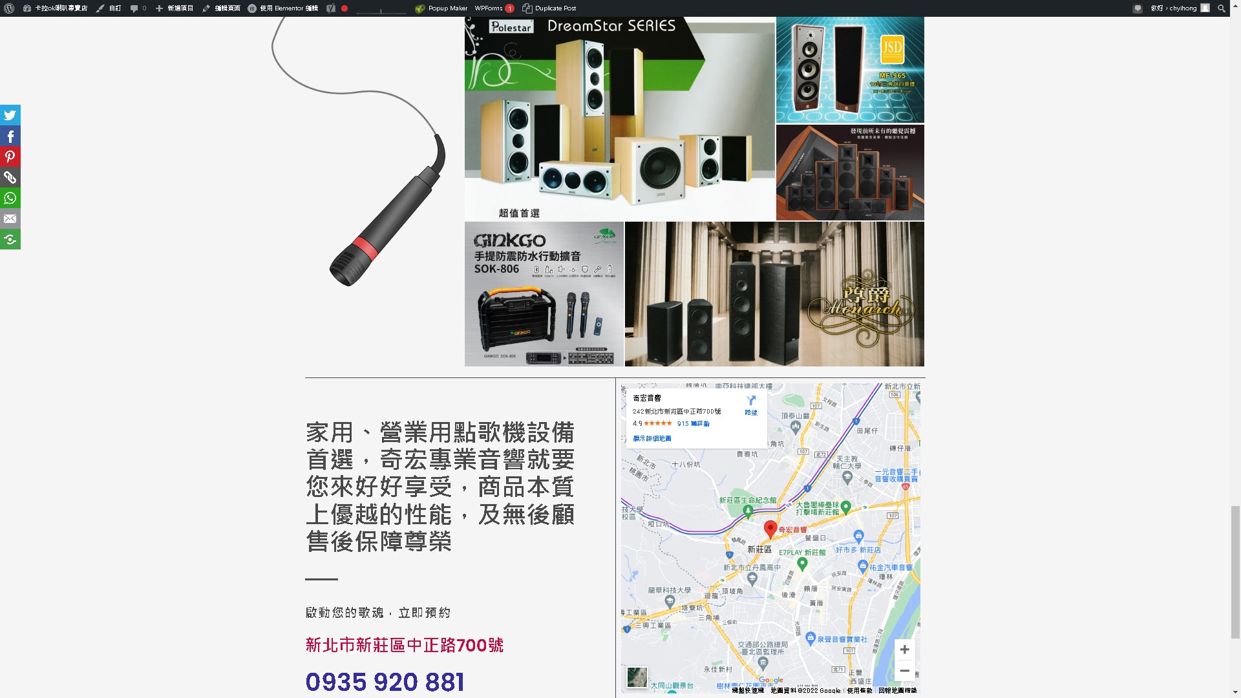
Task: Click Duplicate Post in admin bar
Action: click(x=549, y=8)
